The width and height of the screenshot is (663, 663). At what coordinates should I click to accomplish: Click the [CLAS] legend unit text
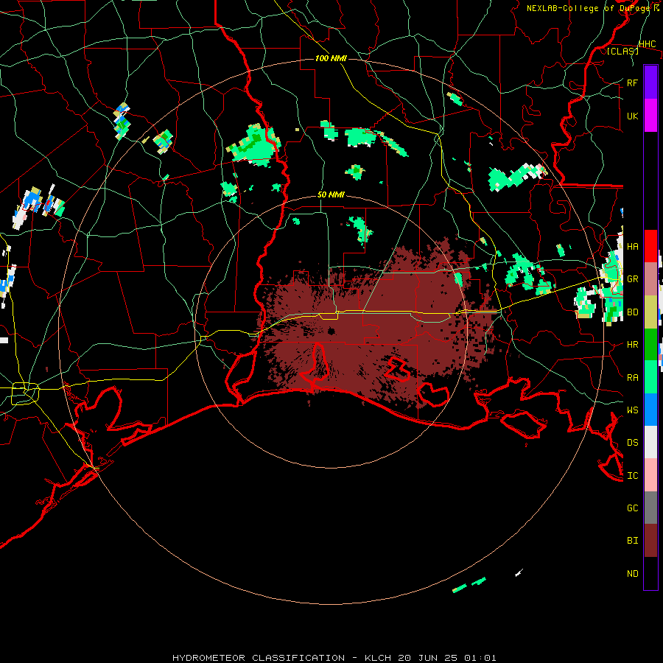(622, 51)
